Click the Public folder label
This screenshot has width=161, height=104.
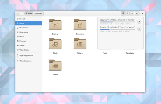click(x=105, y=53)
